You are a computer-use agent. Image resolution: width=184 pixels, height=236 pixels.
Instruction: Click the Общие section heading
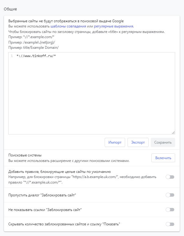coord(10,9)
